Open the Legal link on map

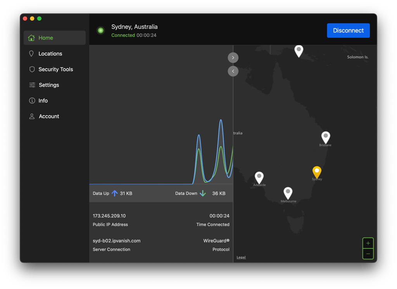241,257
